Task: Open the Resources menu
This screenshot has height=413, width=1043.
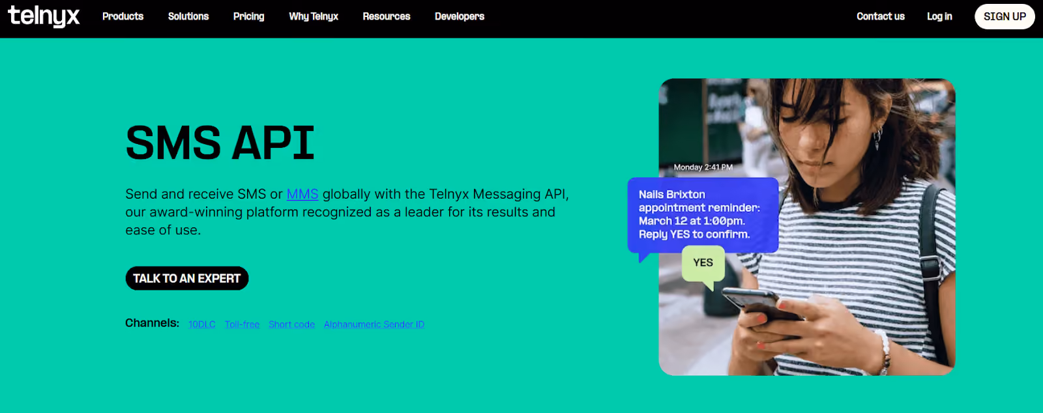Action: coord(387,16)
